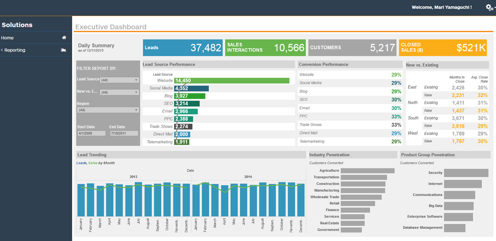Click the blue Leads summary tile
Screen dimensions: 496x241
click(183, 48)
